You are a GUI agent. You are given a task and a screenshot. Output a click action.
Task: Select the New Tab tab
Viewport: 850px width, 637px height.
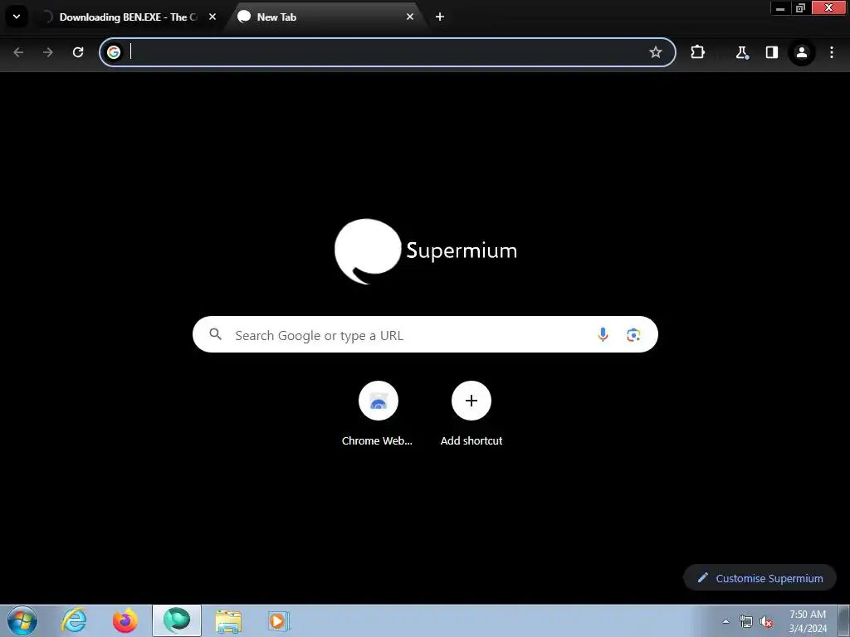tap(325, 17)
